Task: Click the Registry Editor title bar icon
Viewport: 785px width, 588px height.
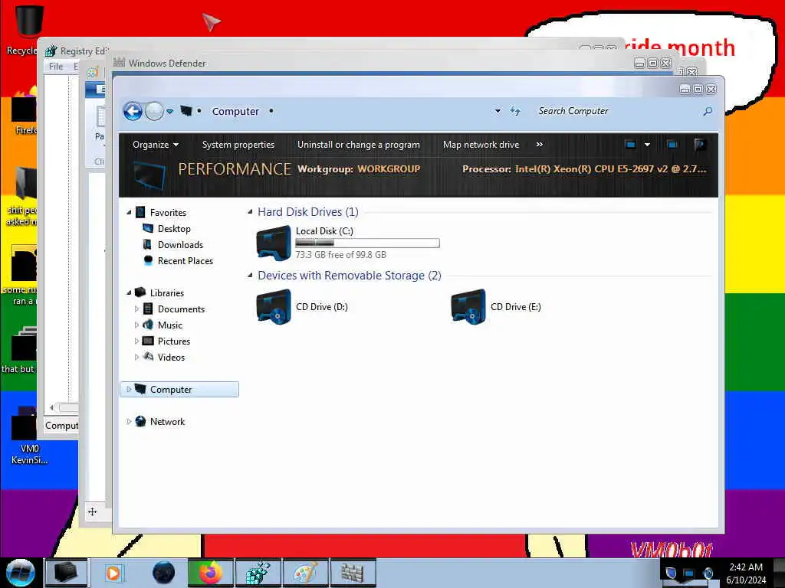Action: point(51,51)
